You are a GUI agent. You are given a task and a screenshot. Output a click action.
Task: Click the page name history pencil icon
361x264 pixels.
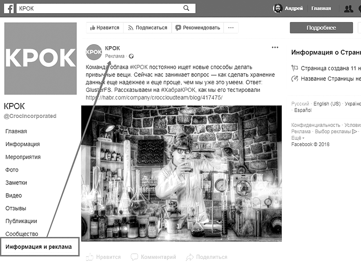294,79
